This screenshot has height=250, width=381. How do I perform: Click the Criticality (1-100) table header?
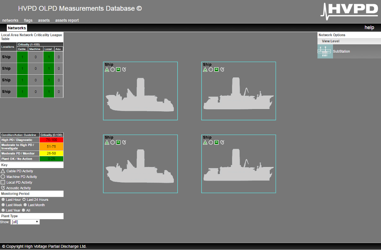tap(40, 45)
